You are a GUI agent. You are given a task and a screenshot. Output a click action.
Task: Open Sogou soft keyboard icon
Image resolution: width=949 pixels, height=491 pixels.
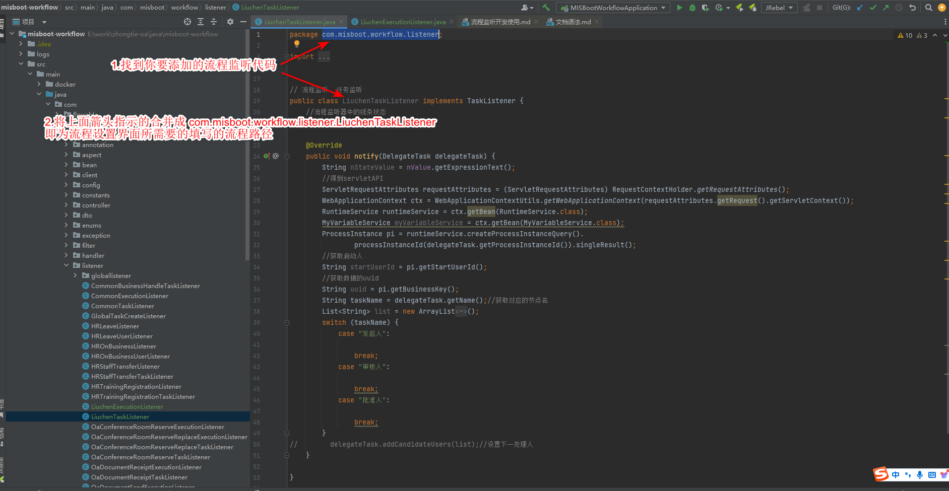[x=932, y=475]
